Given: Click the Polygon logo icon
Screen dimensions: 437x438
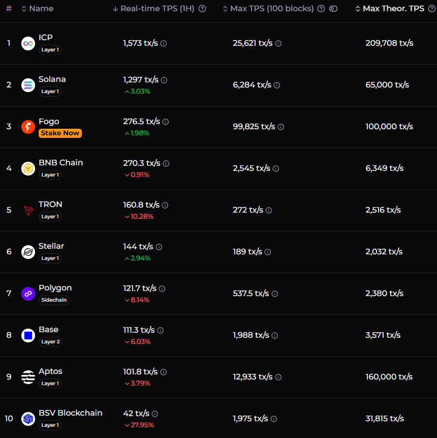Looking at the screenshot, I should tap(28, 294).
